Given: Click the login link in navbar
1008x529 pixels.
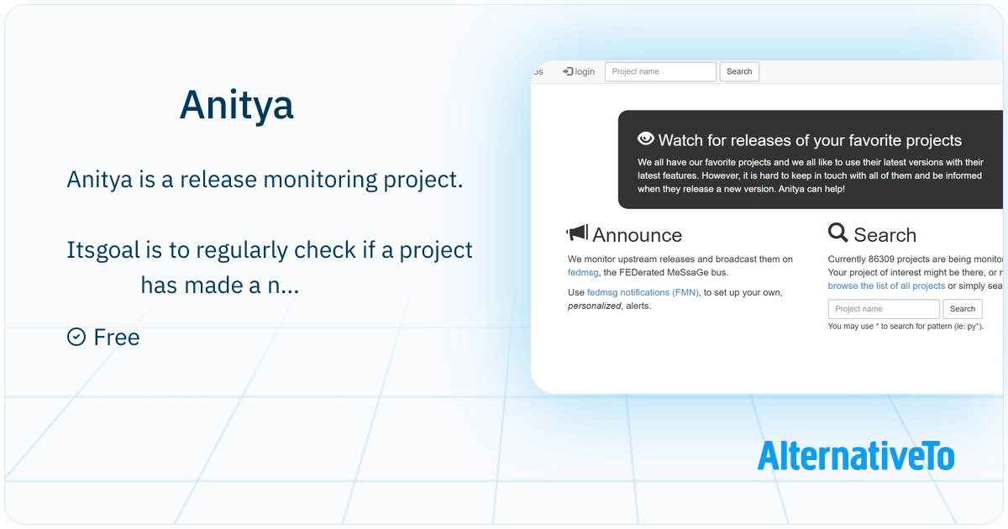Looking at the screenshot, I should pyautogui.click(x=579, y=72).
